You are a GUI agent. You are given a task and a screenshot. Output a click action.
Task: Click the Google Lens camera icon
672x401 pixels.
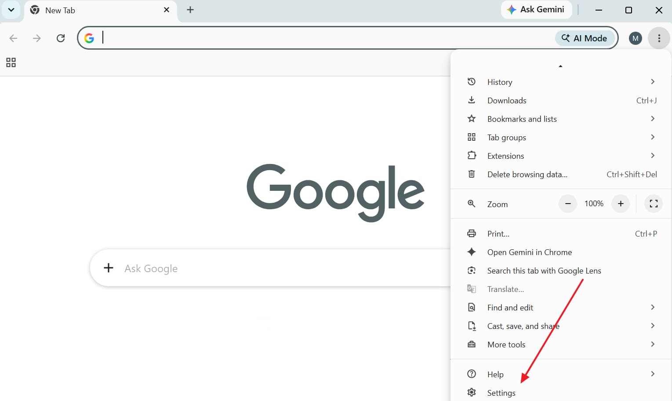pyautogui.click(x=472, y=270)
